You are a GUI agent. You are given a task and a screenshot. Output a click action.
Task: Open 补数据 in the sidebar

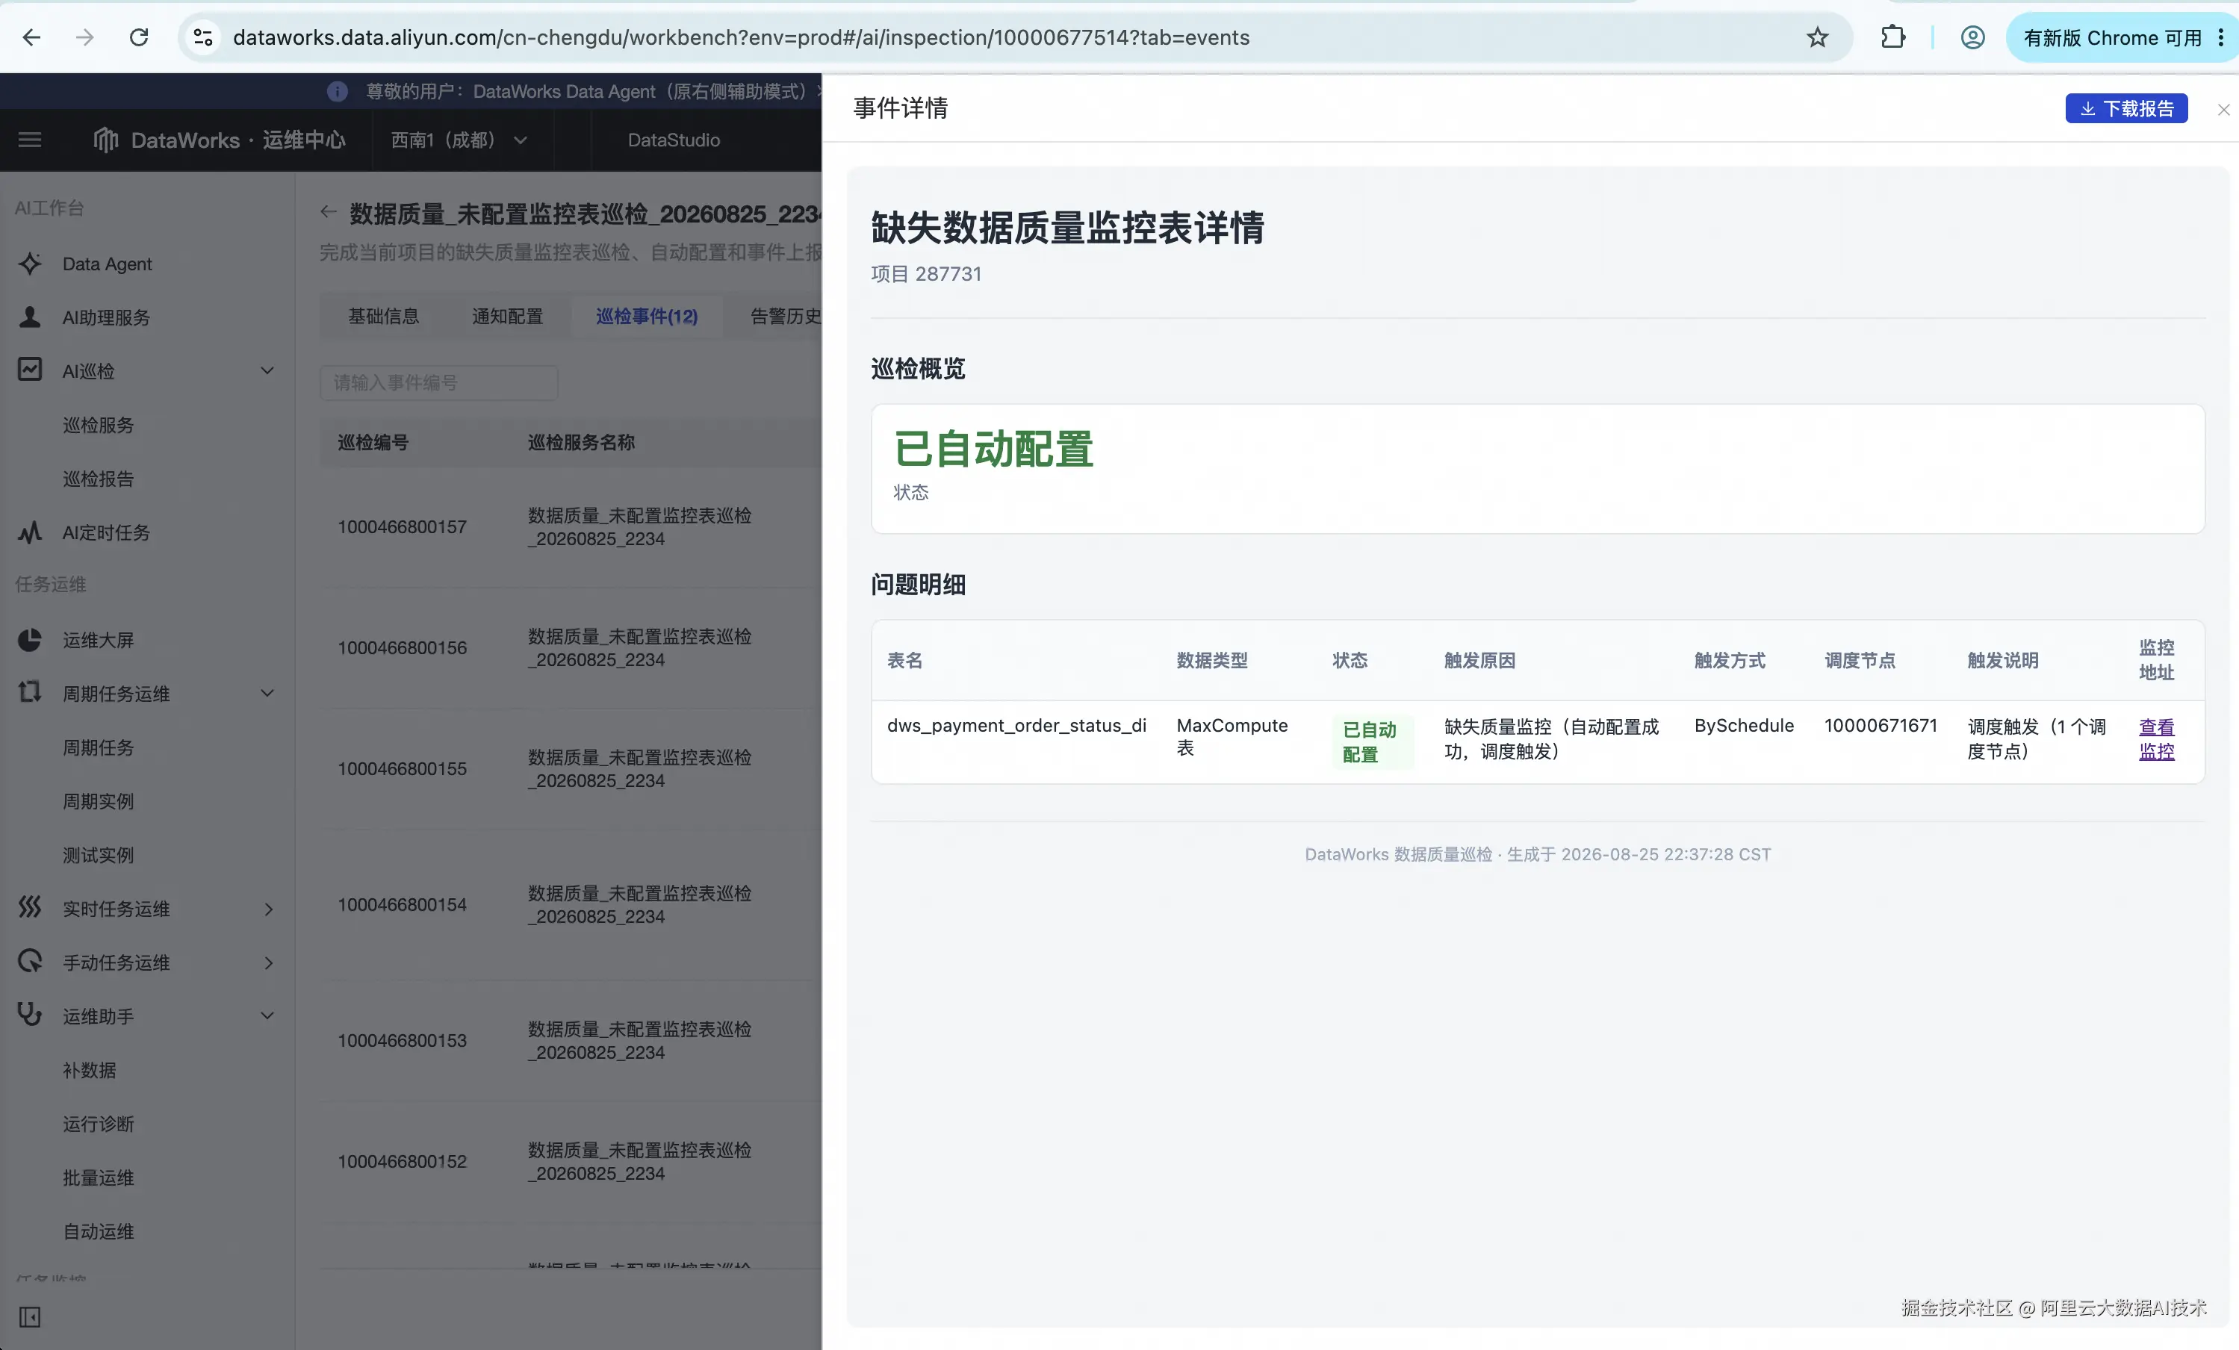(89, 1069)
